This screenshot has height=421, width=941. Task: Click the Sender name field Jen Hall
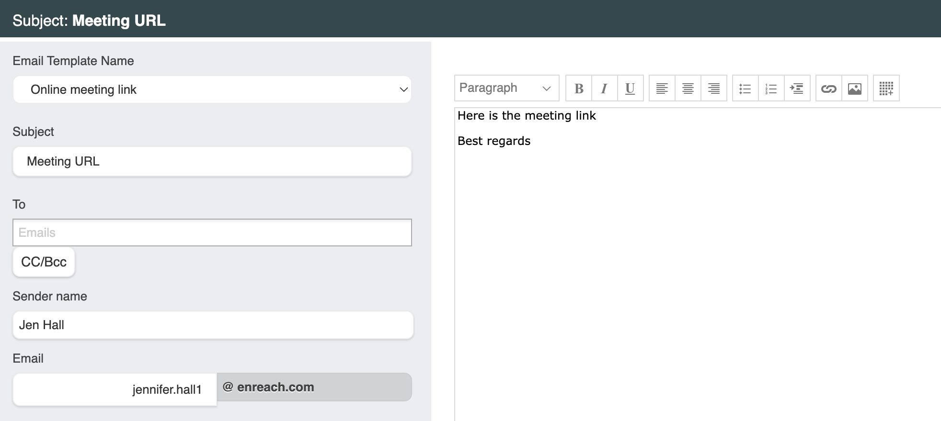[213, 325]
